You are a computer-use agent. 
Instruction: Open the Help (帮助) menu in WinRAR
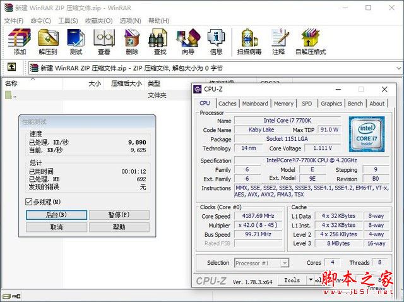pos(159,21)
